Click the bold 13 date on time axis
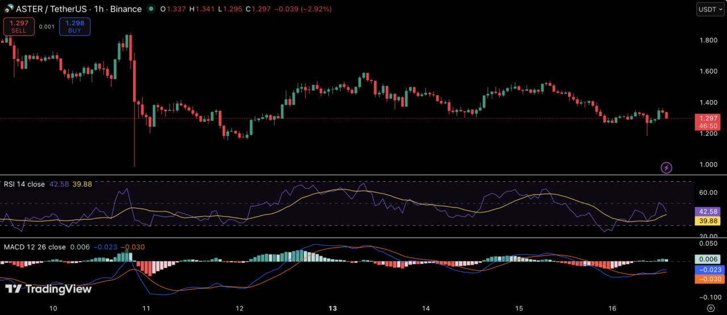Image resolution: width=727 pixels, height=315 pixels. pos(333,308)
